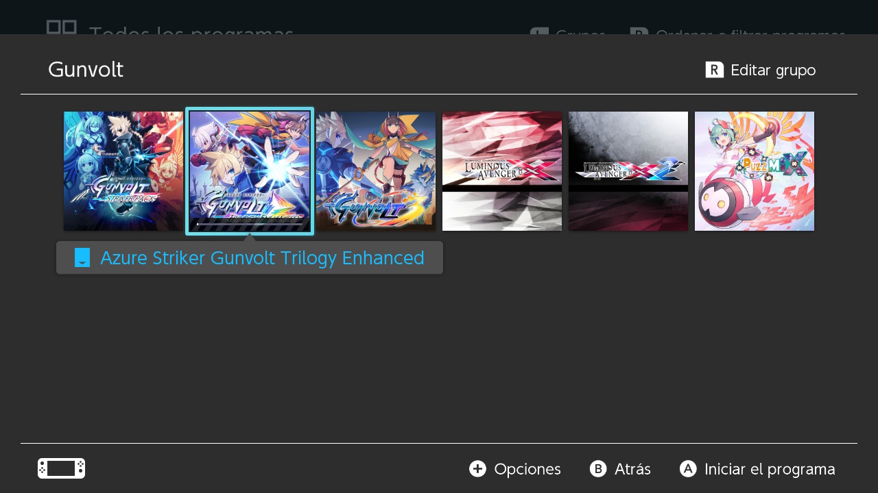Click the handheld console controller icon
The width and height of the screenshot is (878, 493).
tap(62, 468)
